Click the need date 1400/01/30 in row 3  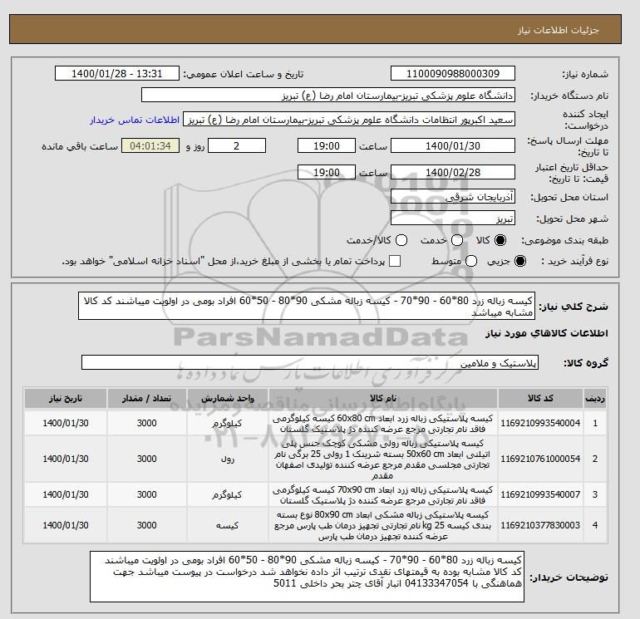(x=66, y=494)
